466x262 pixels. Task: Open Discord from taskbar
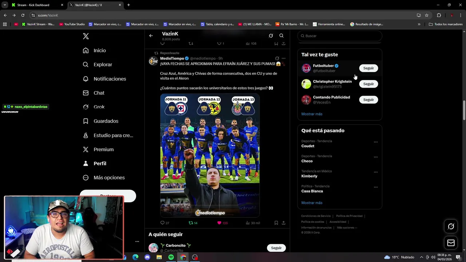[147, 257]
